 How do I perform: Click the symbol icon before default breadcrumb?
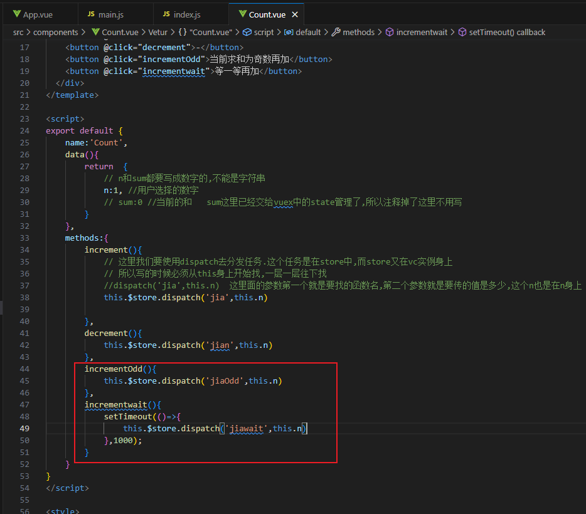[289, 33]
